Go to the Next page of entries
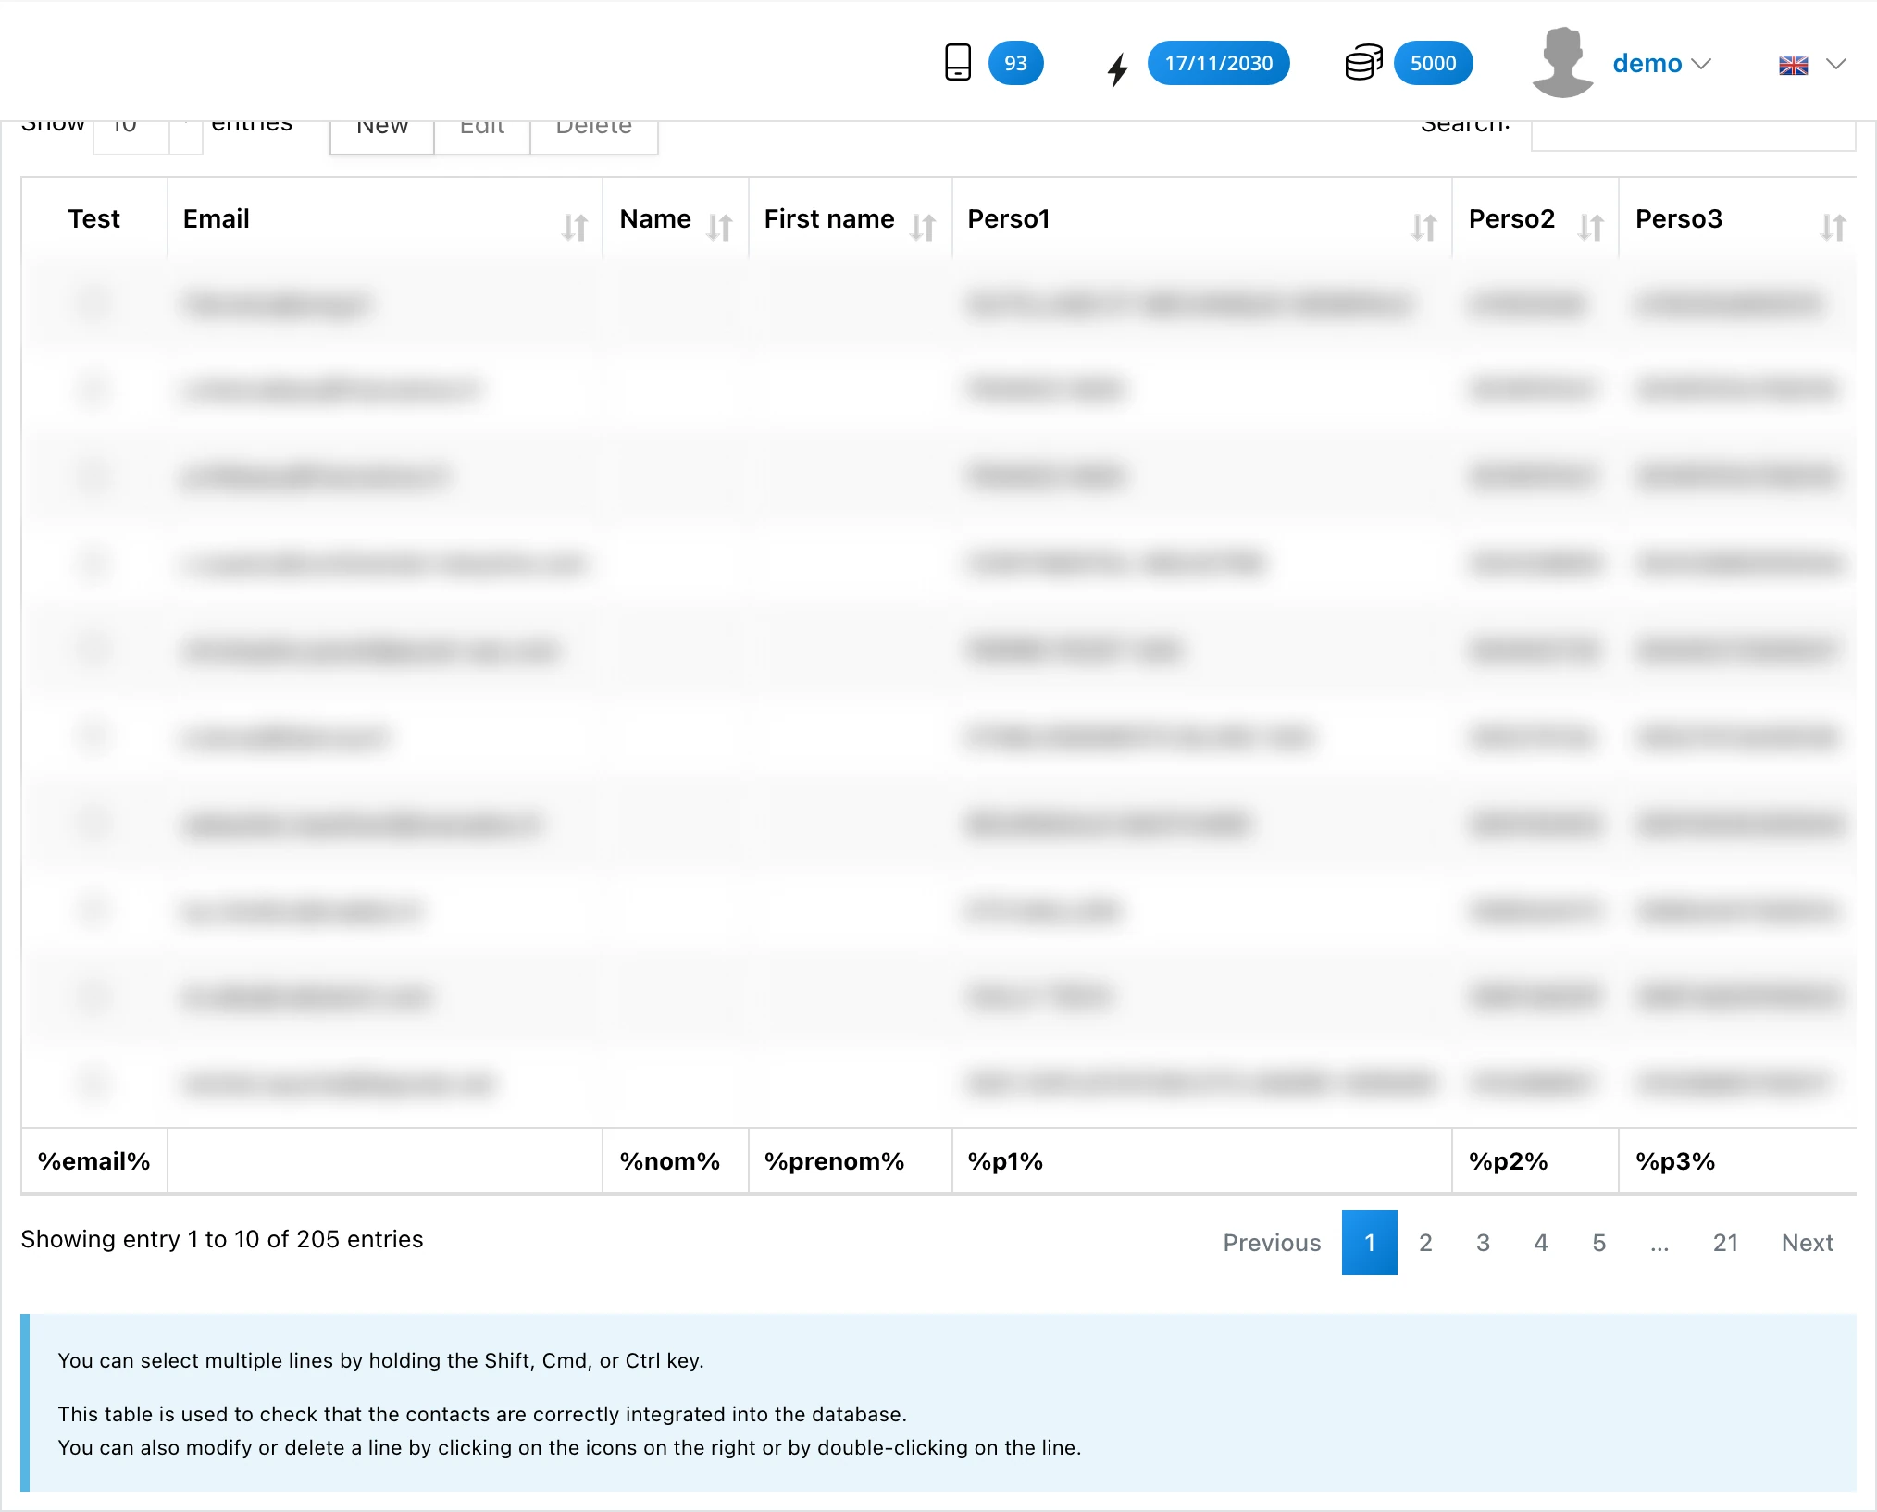This screenshot has height=1512, width=1877. click(1806, 1243)
